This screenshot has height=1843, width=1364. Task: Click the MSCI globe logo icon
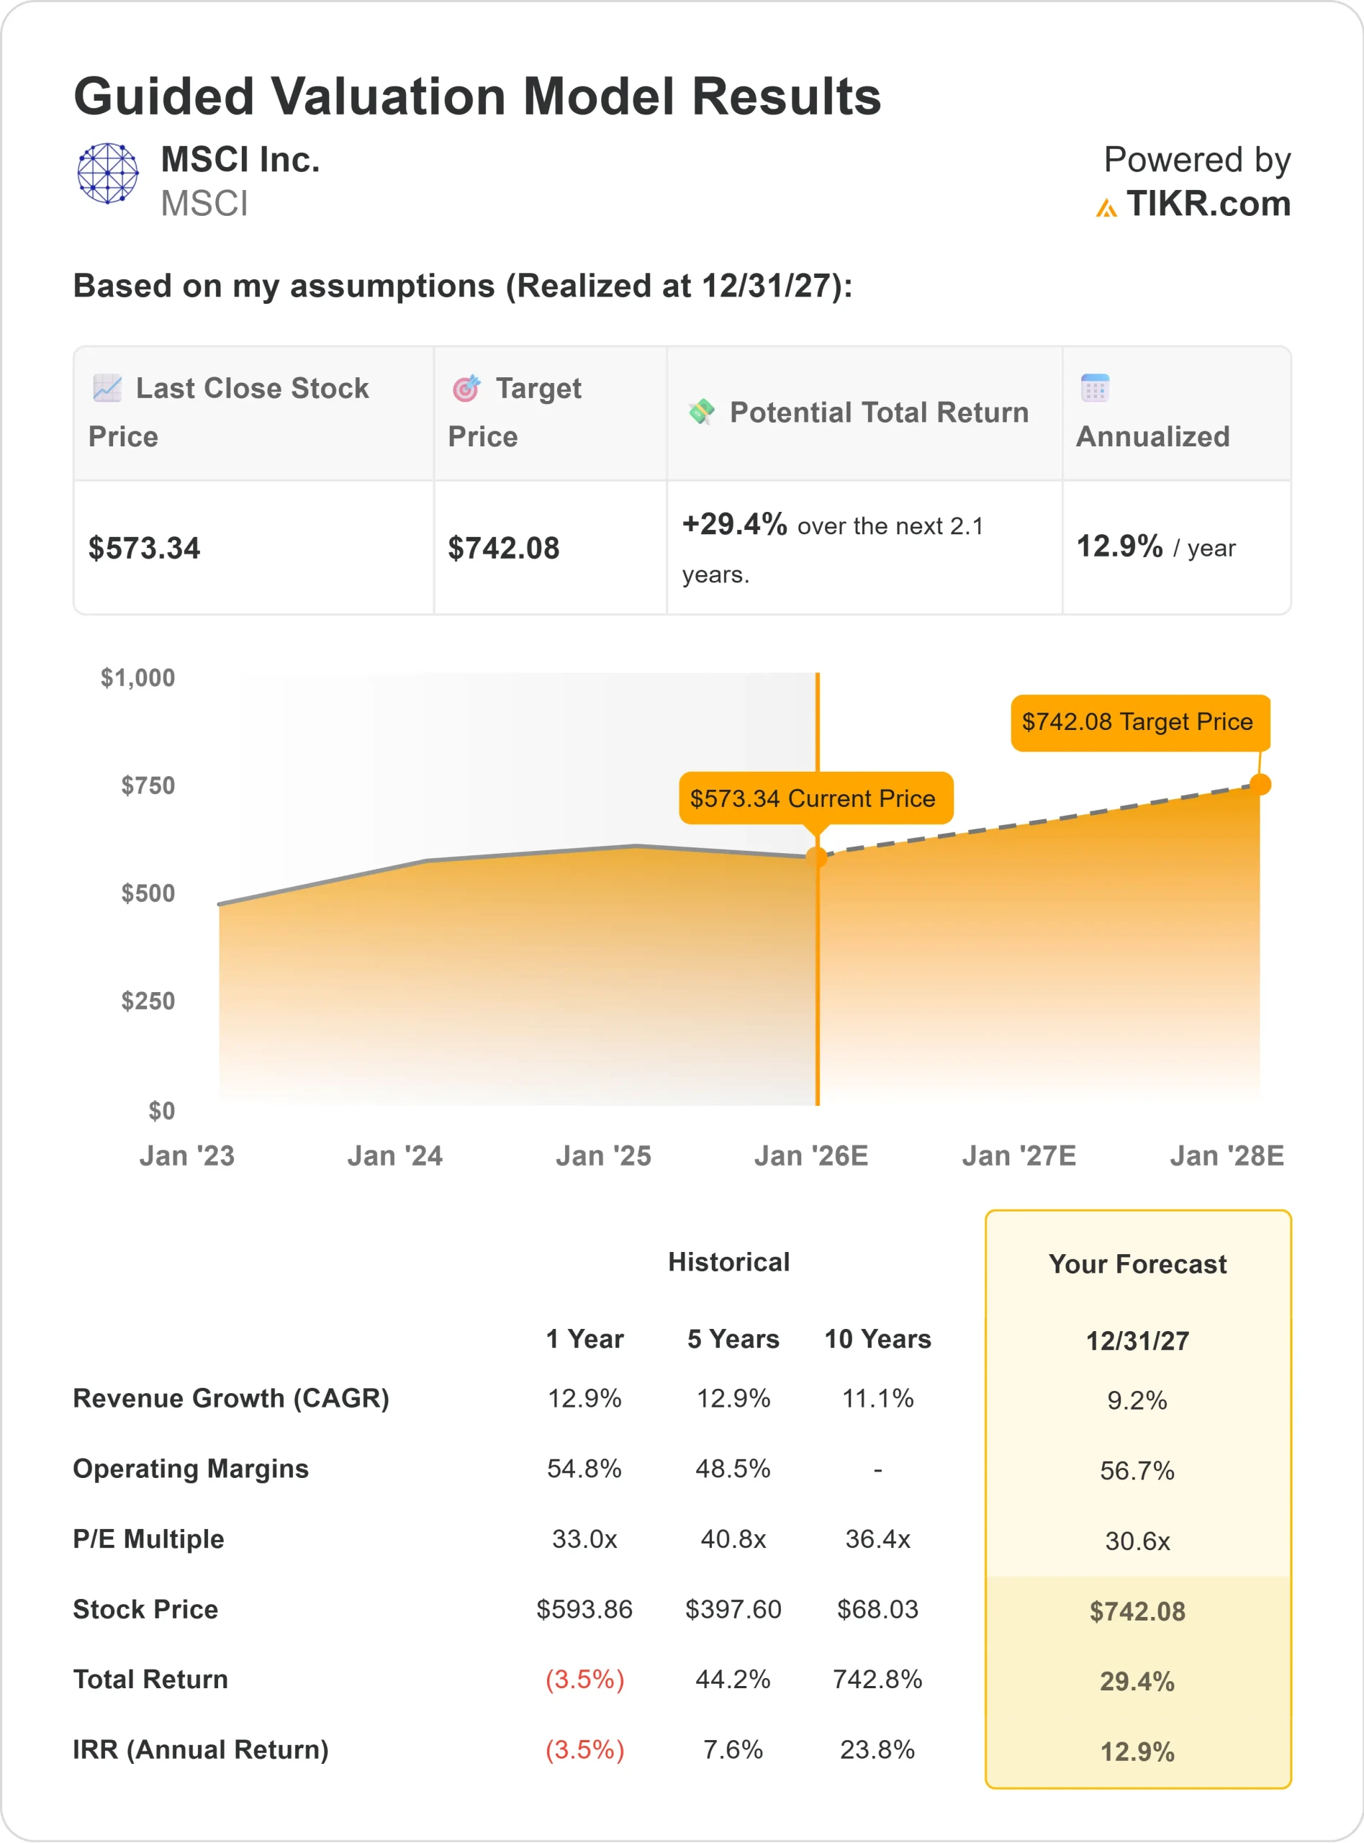(107, 174)
